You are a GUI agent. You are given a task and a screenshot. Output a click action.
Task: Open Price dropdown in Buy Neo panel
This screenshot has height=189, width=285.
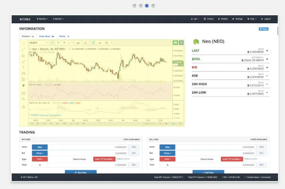(x=40, y=153)
